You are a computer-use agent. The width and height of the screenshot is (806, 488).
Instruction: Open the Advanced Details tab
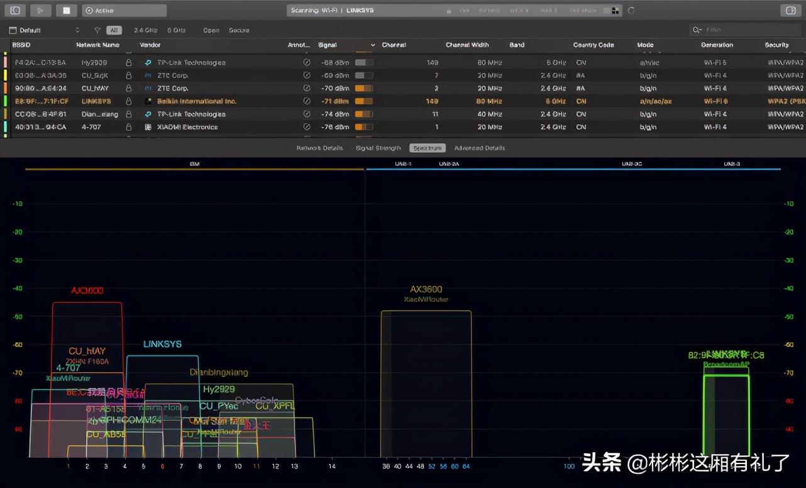pos(478,148)
